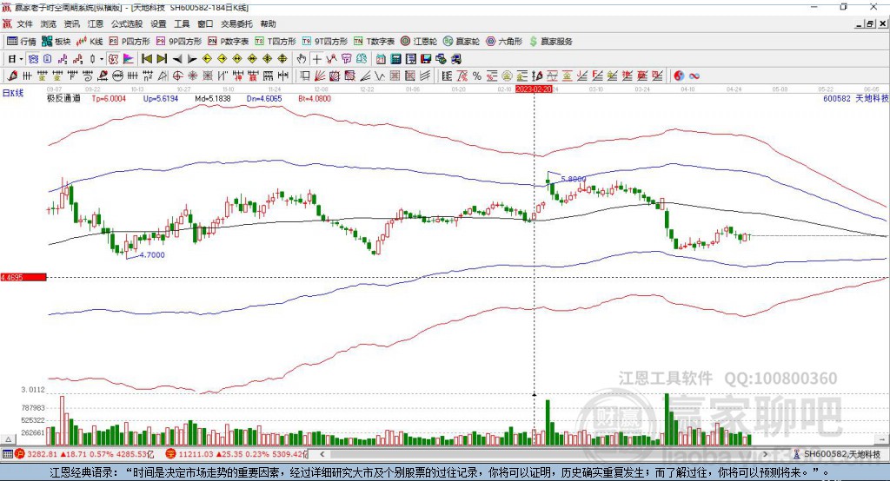890x481 pixels.
Task: Open the 9T四方形 tool
Action: tap(325, 42)
